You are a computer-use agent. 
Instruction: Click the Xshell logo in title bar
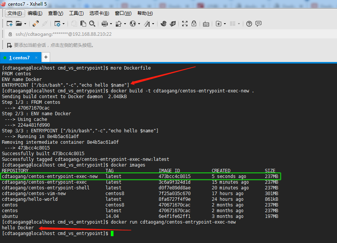(x=3, y=4)
